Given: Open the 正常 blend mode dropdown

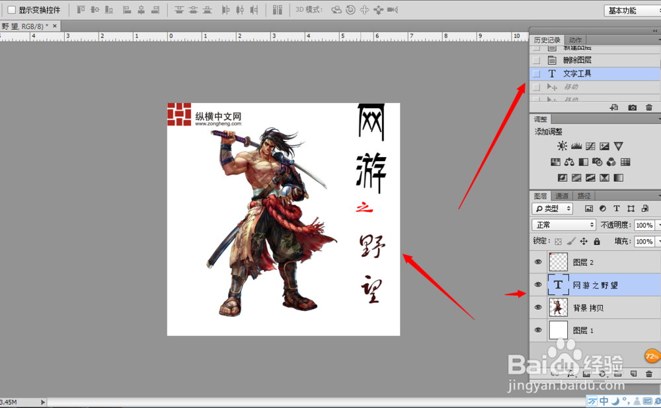Looking at the screenshot, I should [x=564, y=225].
